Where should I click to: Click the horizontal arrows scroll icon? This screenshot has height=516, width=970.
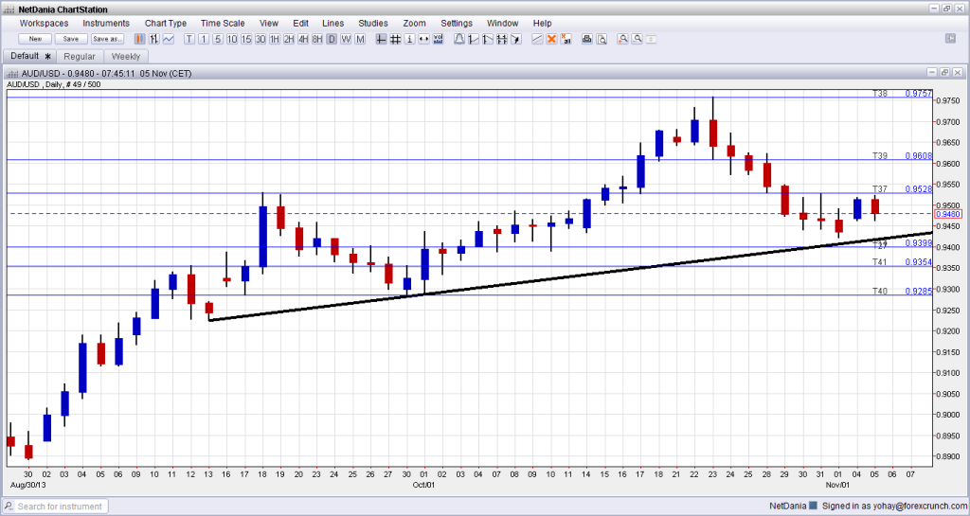(x=423, y=39)
